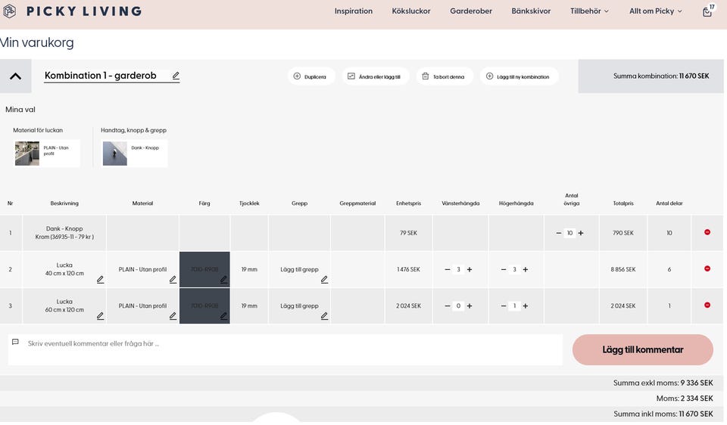The height and width of the screenshot is (425, 727).
Task: Open the Allt om Picky dropdown
Action: click(655, 11)
